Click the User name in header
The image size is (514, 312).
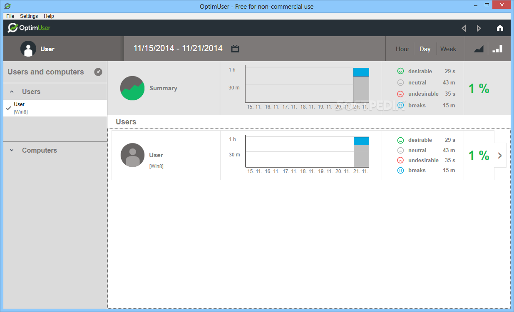coord(47,49)
